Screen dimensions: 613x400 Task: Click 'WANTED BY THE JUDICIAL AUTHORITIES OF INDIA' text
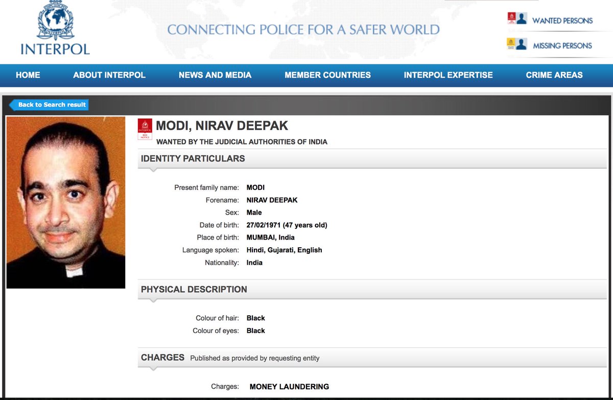(242, 142)
